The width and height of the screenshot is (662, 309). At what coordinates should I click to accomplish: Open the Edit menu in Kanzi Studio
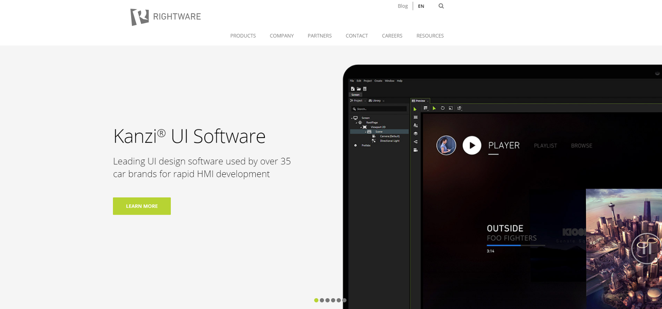pos(359,81)
